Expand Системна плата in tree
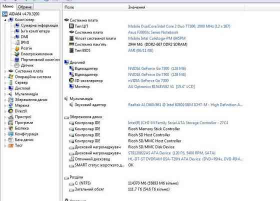Viewport: 280px width, 201px height. [x=5, y=71]
